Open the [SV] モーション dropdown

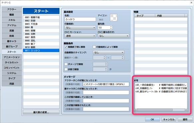click(80, 36)
